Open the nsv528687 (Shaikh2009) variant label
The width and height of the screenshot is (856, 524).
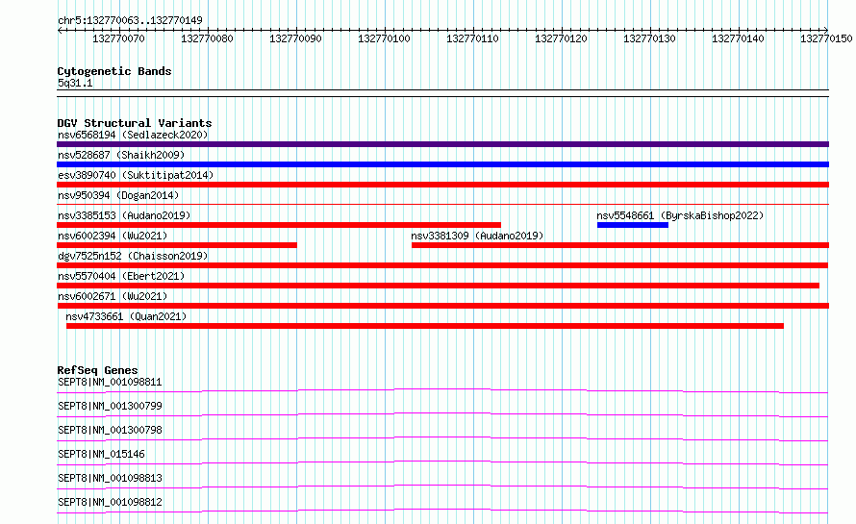tap(121, 155)
